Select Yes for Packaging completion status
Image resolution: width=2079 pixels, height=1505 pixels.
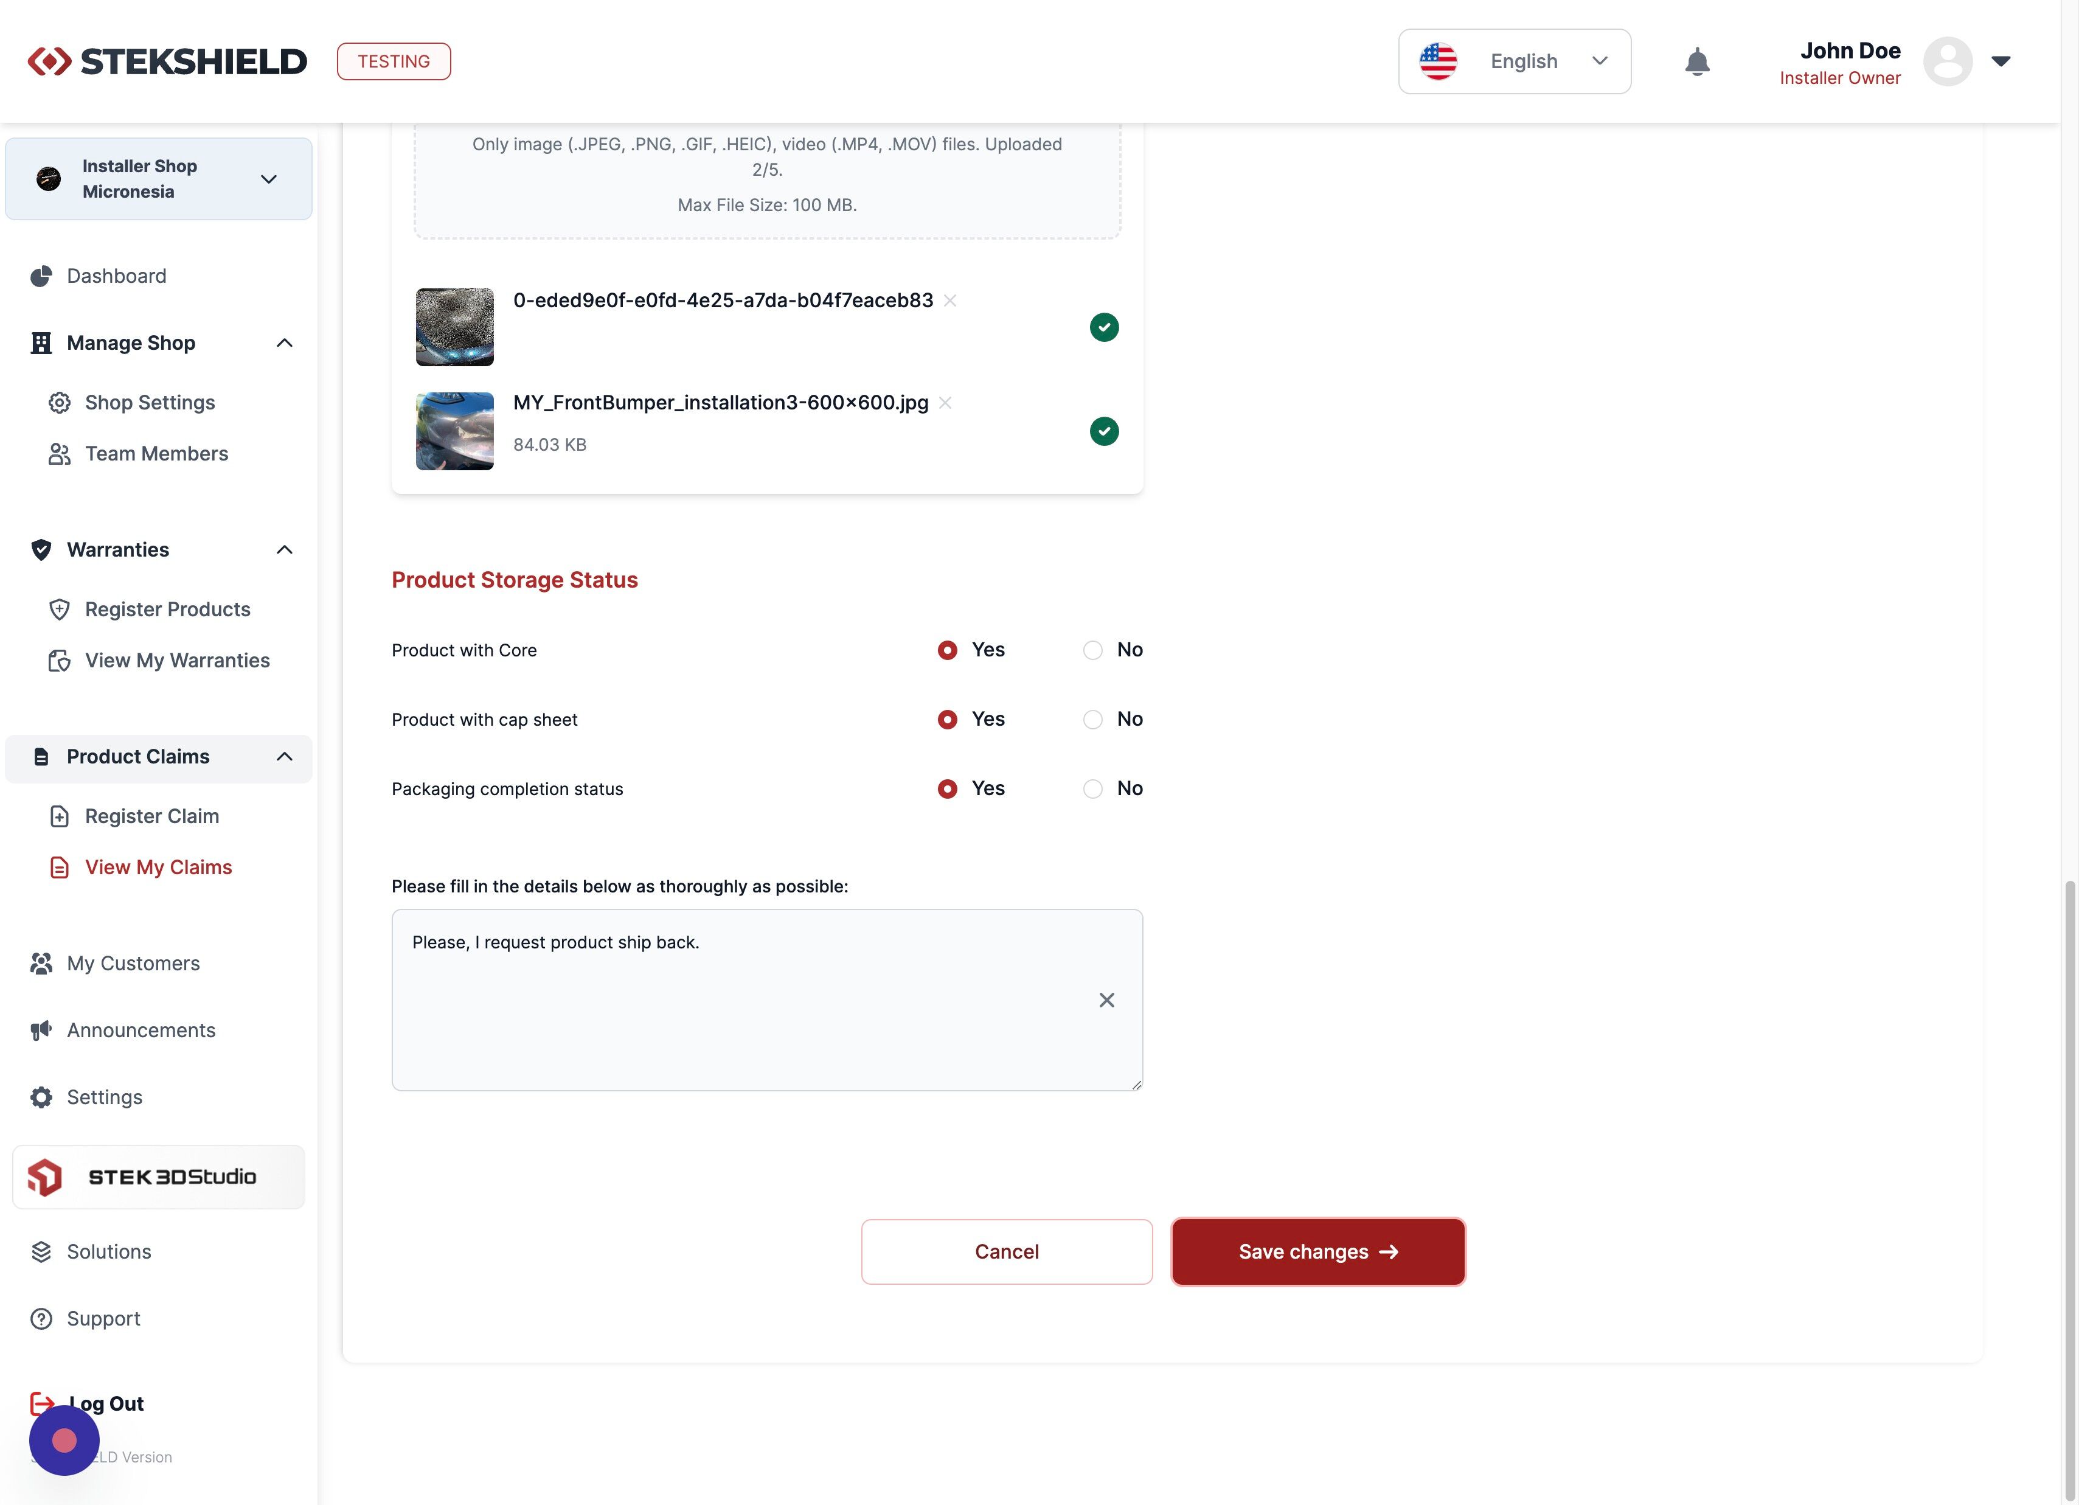[x=948, y=789]
